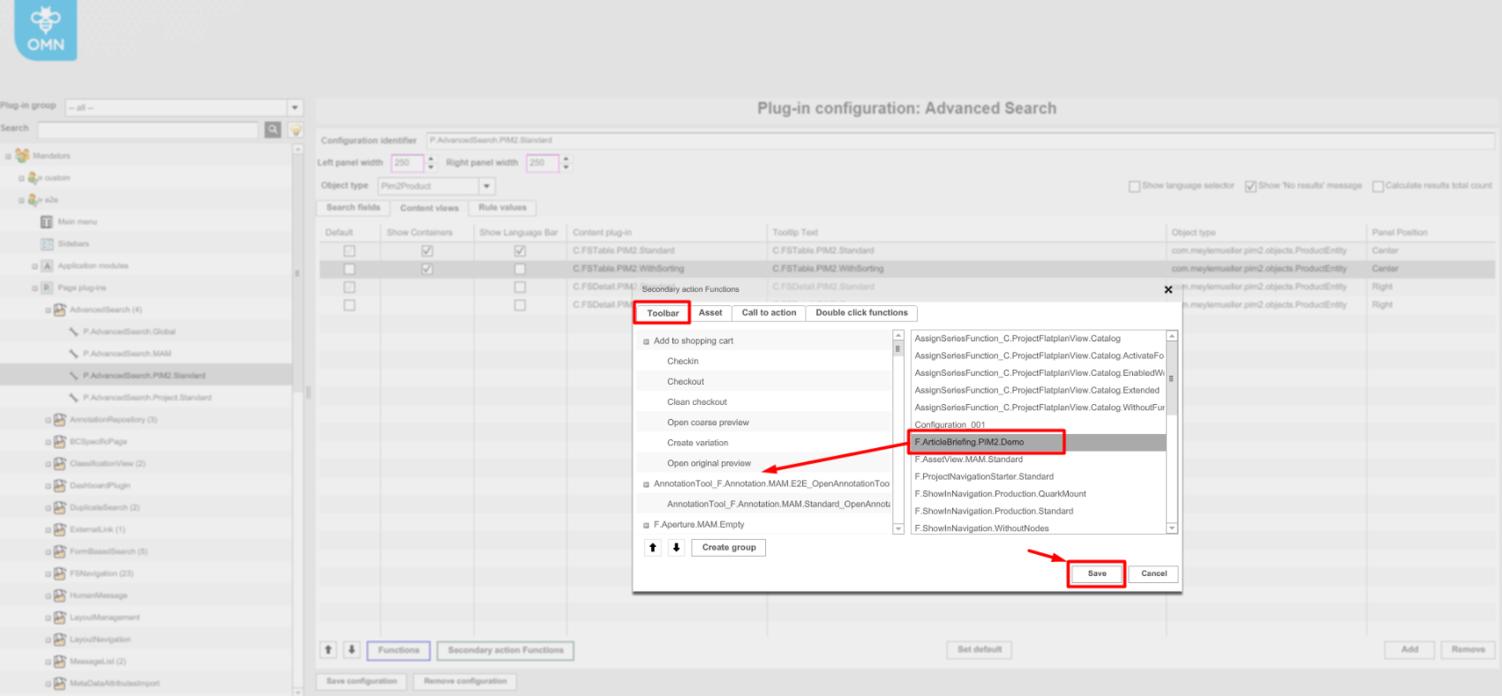
Task: Toggle Show Containers for C.FSTable.PIM2.WithSorting row
Action: pyautogui.click(x=427, y=269)
